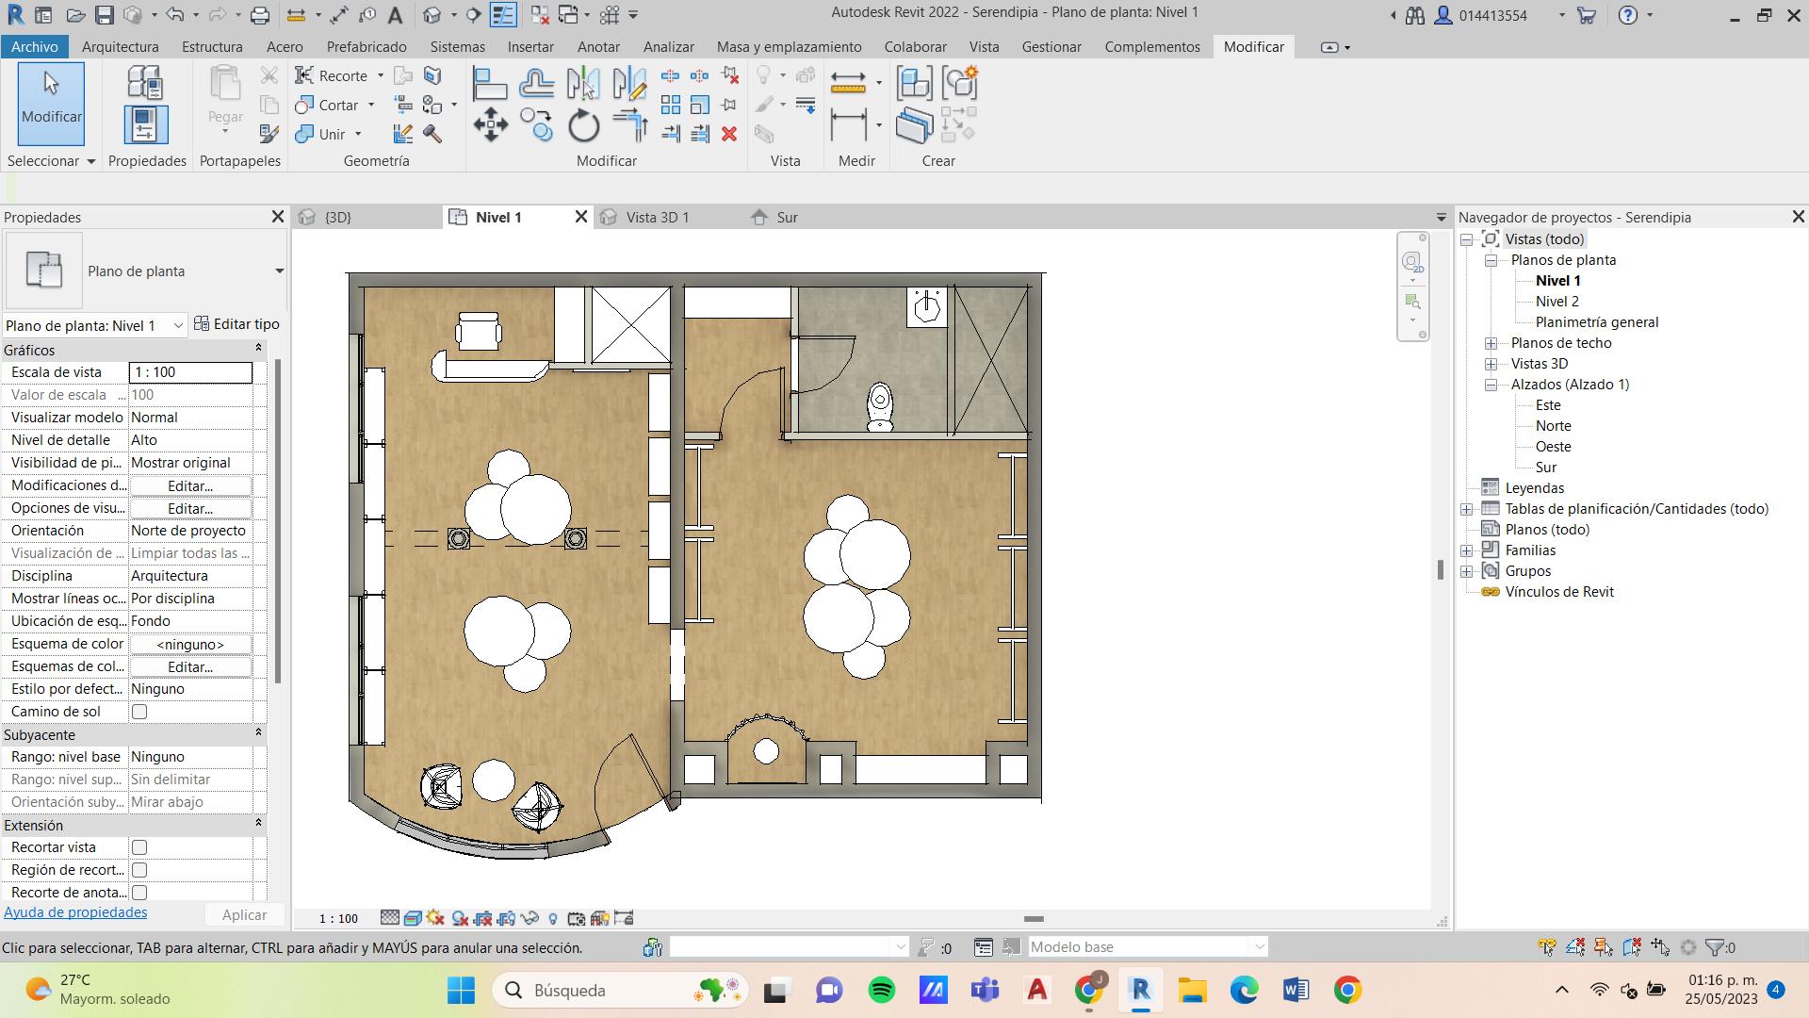Expand the Planos de techo tree node
Screen dimensions: 1809x1018
[1491, 343]
